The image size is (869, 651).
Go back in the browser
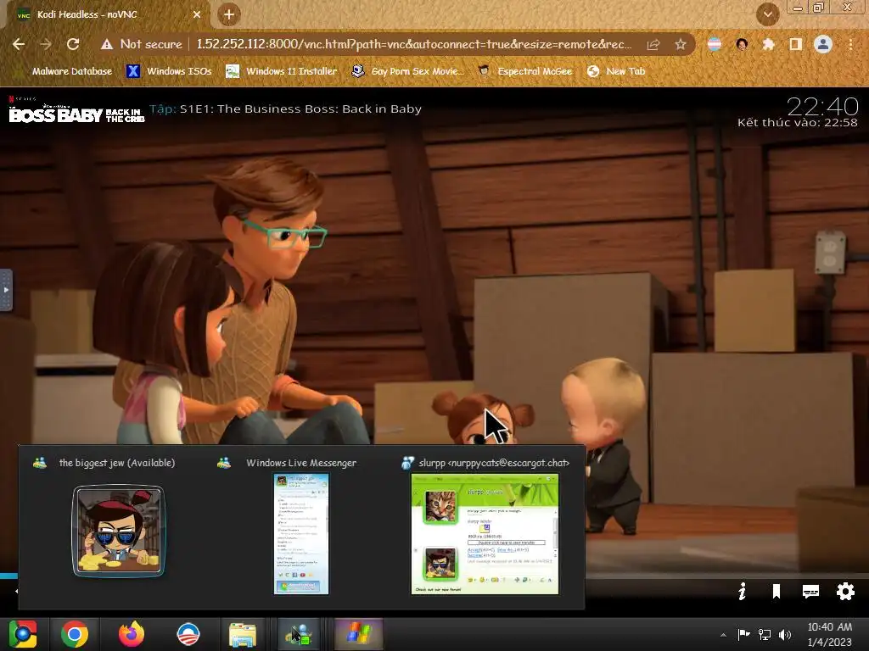coord(19,44)
